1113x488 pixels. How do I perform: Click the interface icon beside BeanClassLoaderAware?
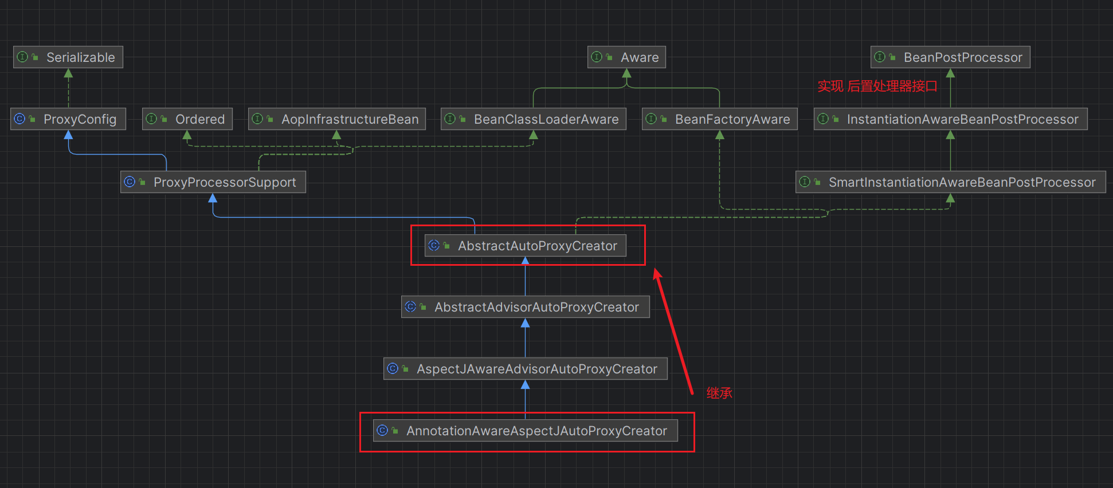click(x=450, y=119)
